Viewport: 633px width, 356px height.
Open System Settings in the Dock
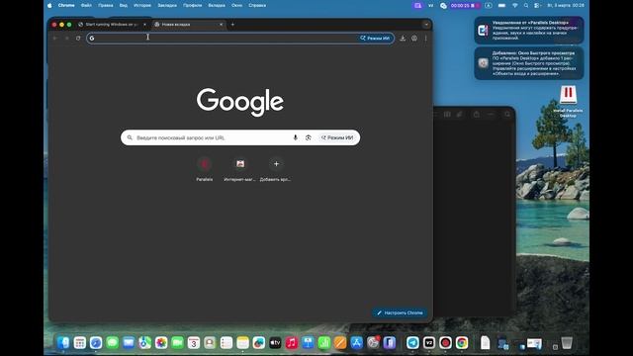coord(373,343)
